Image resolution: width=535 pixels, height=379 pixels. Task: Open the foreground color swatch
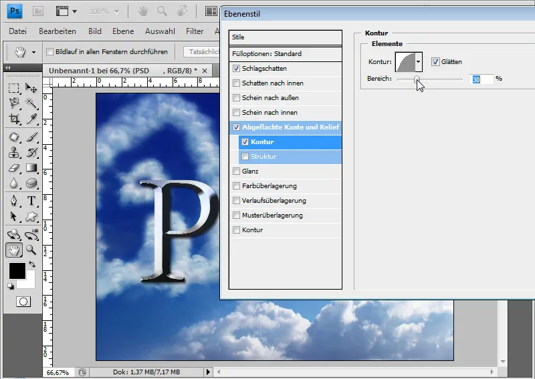17,271
